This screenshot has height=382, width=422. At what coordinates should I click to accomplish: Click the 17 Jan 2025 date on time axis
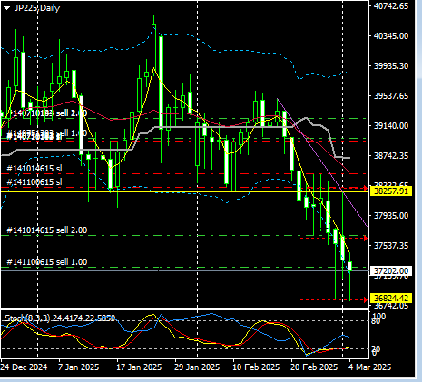[x=139, y=367]
